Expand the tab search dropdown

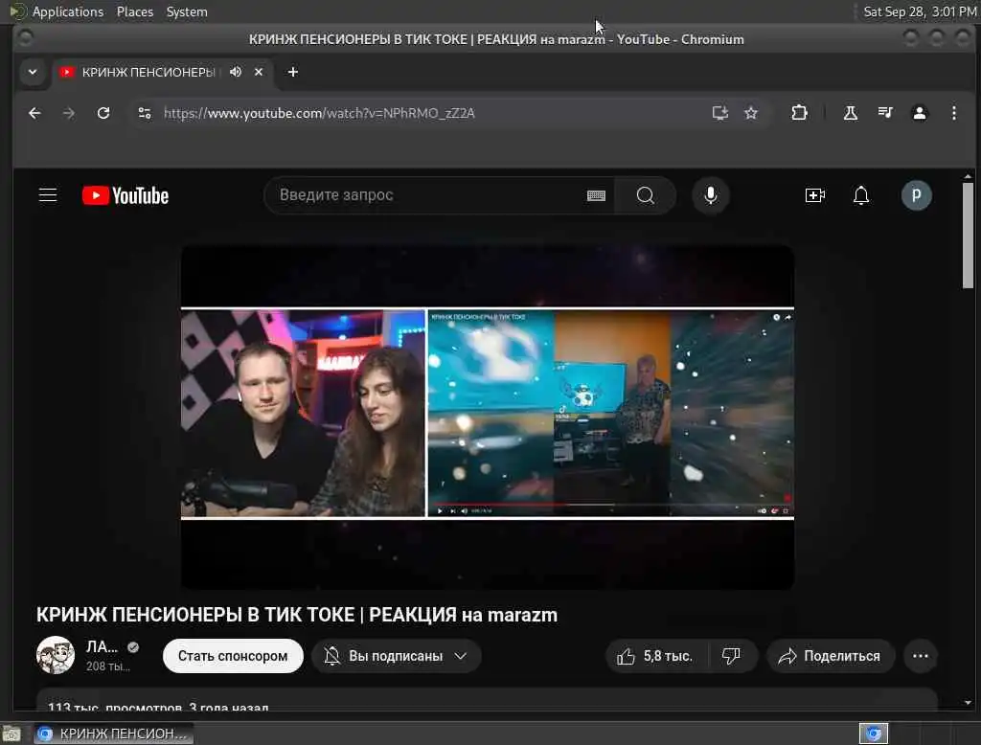point(33,72)
